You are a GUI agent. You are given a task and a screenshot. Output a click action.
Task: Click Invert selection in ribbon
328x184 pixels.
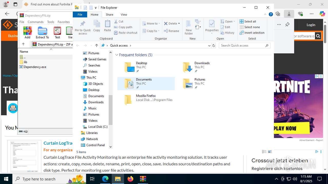coord(252,33)
